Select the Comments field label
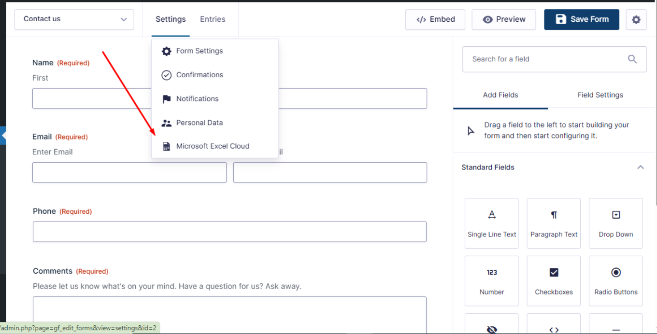 click(x=53, y=271)
